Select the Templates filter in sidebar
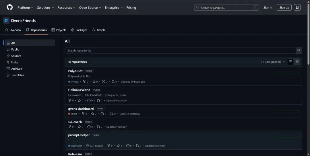Viewport: 310px width, 156px height. [x=30, y=75]
